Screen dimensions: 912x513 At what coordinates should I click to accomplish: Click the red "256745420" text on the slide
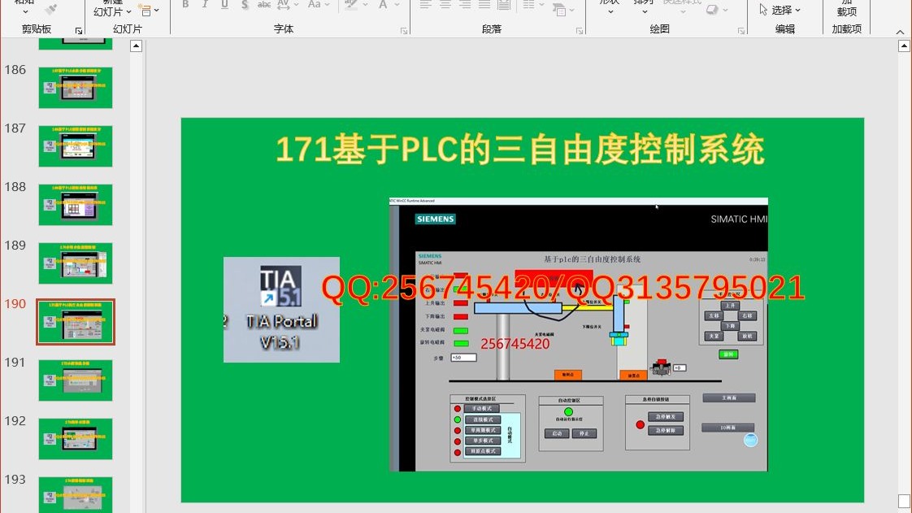pyautogui.click(x=515, y=344)
